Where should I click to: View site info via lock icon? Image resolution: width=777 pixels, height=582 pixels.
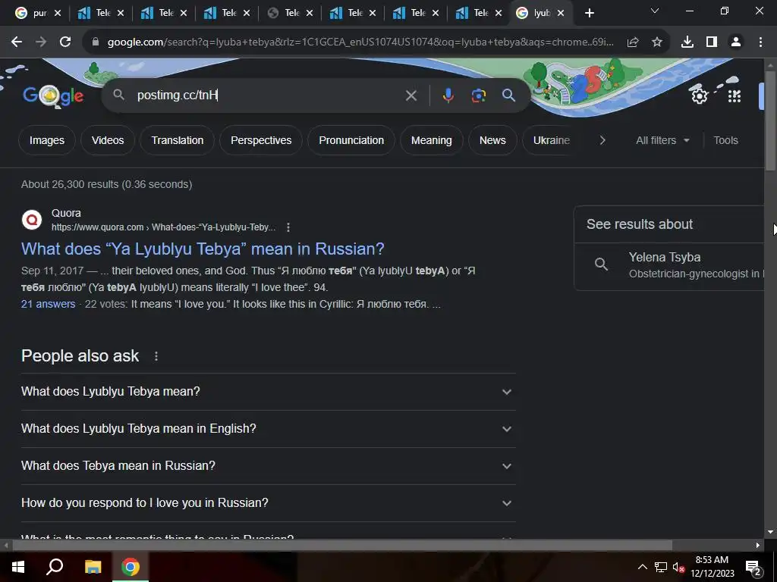[x=96, y=42]
